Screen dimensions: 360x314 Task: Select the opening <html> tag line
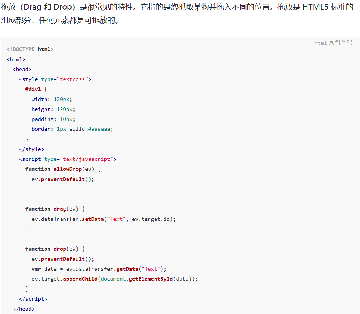click(x=16, y=59)
